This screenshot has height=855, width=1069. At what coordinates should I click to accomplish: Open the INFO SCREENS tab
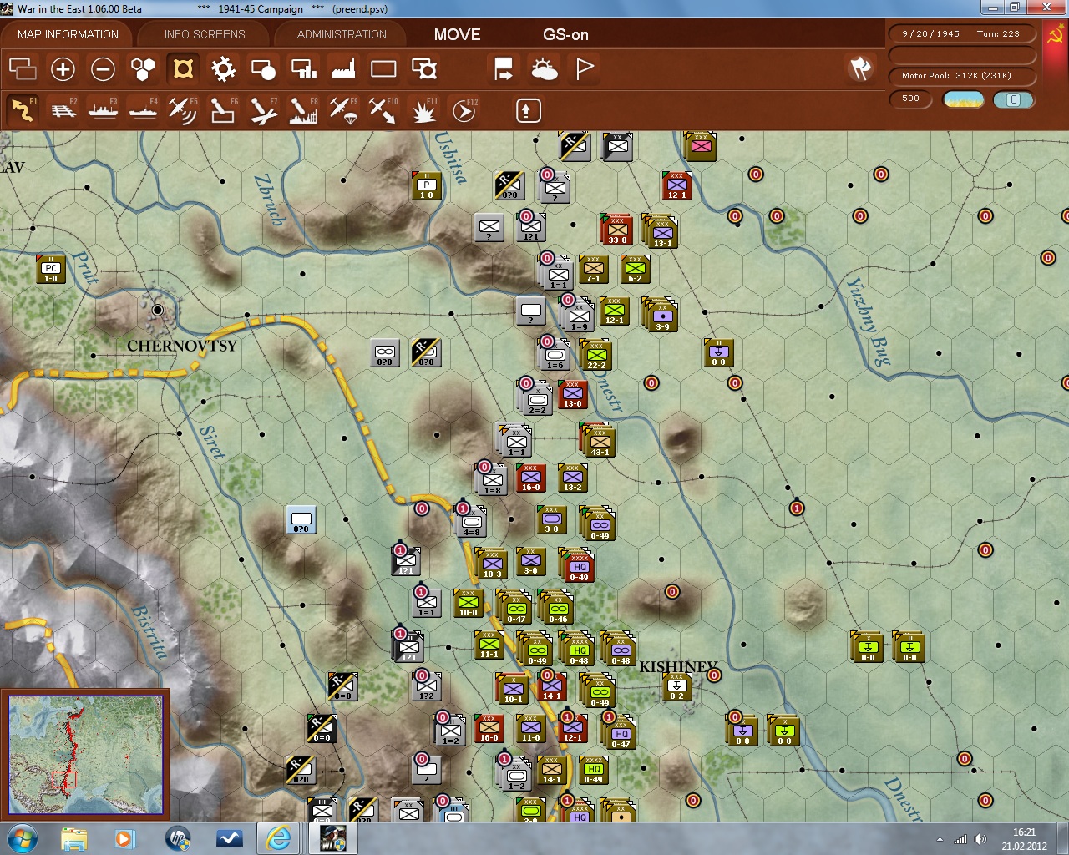click(205, 34)
